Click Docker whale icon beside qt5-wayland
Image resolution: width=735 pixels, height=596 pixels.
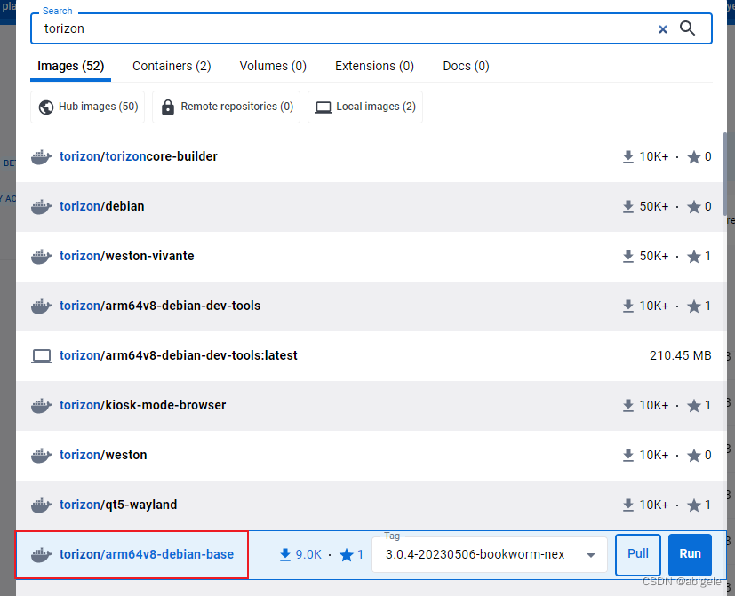click(x=42, y=505)
